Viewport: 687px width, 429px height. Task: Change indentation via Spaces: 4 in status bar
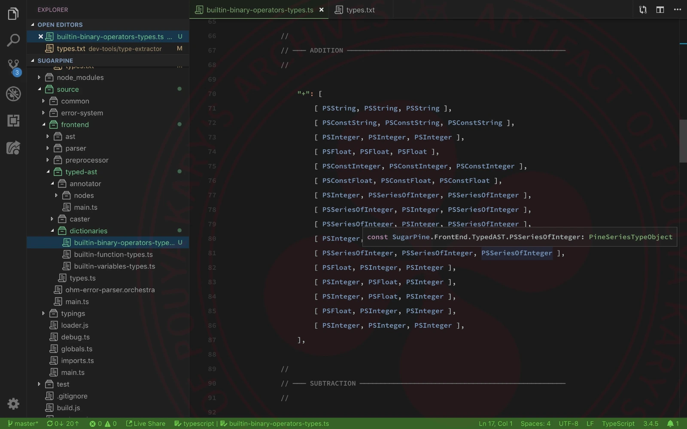535,423
